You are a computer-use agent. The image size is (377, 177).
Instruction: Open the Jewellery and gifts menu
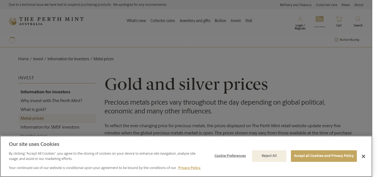click(x=195, y=21)
